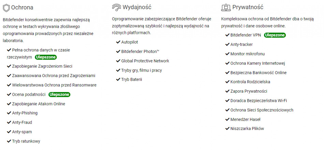Click the laptop lock icon beside Prywatność
The width and height of the screenshot is (324, 150).
point(226,7)
